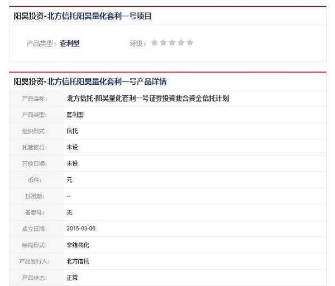
Task: Click the 备案号 label
Action: click(35, 212)
